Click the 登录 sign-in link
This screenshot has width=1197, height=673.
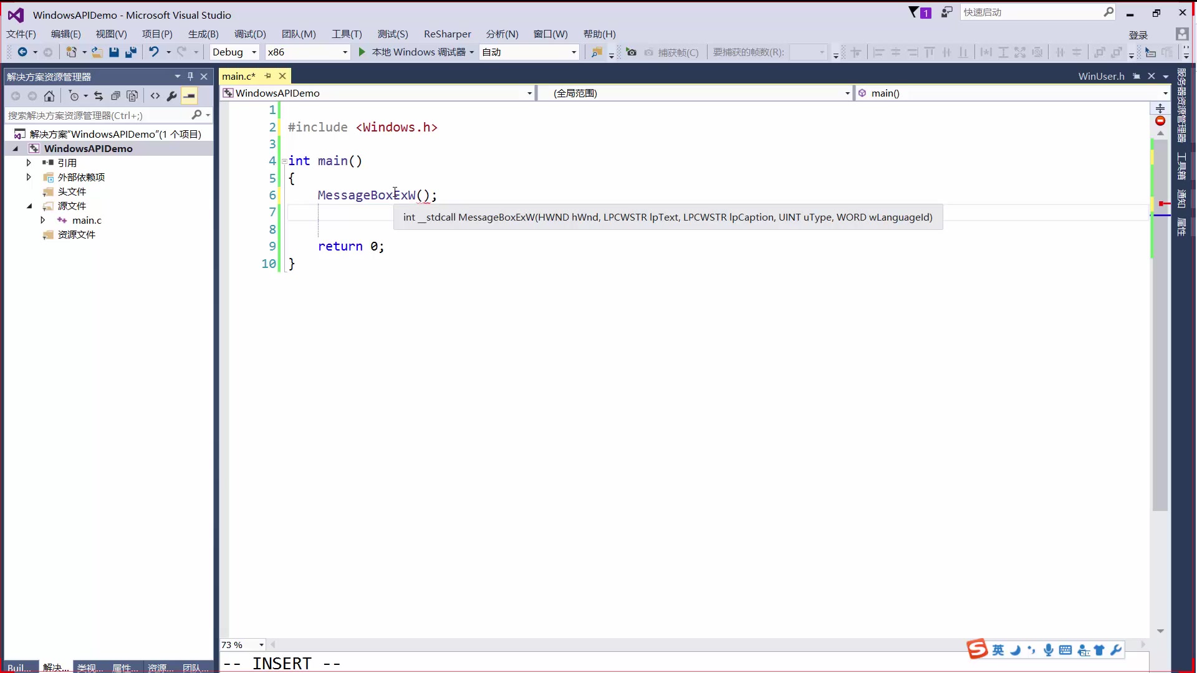(x=1138, y=35)
